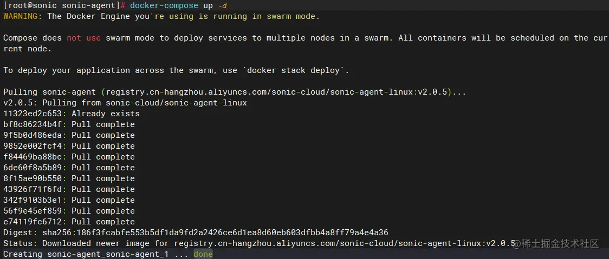Click layer ID 'f84469ba88bc'
The height and width of the screenshot is (259, 609).
32,157
